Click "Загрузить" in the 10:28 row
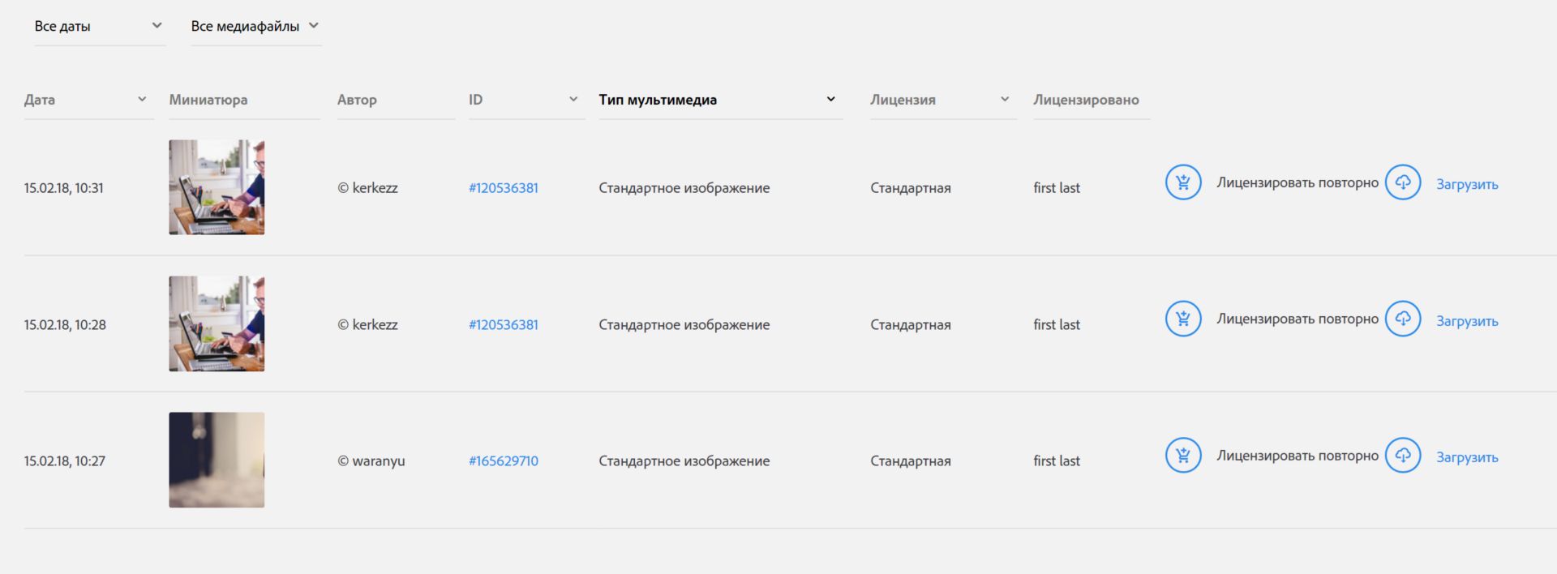Screen dimensions: 1557x574 1467,321
